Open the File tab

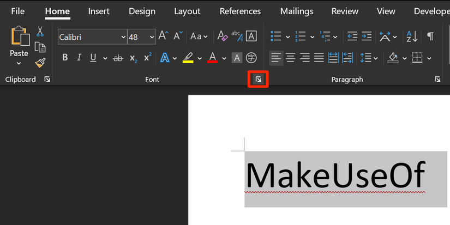[x=18, y=11]
